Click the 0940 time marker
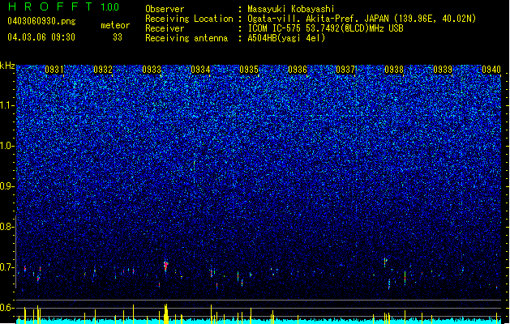The height and width of the screenshot is (324, 510). 491,70
